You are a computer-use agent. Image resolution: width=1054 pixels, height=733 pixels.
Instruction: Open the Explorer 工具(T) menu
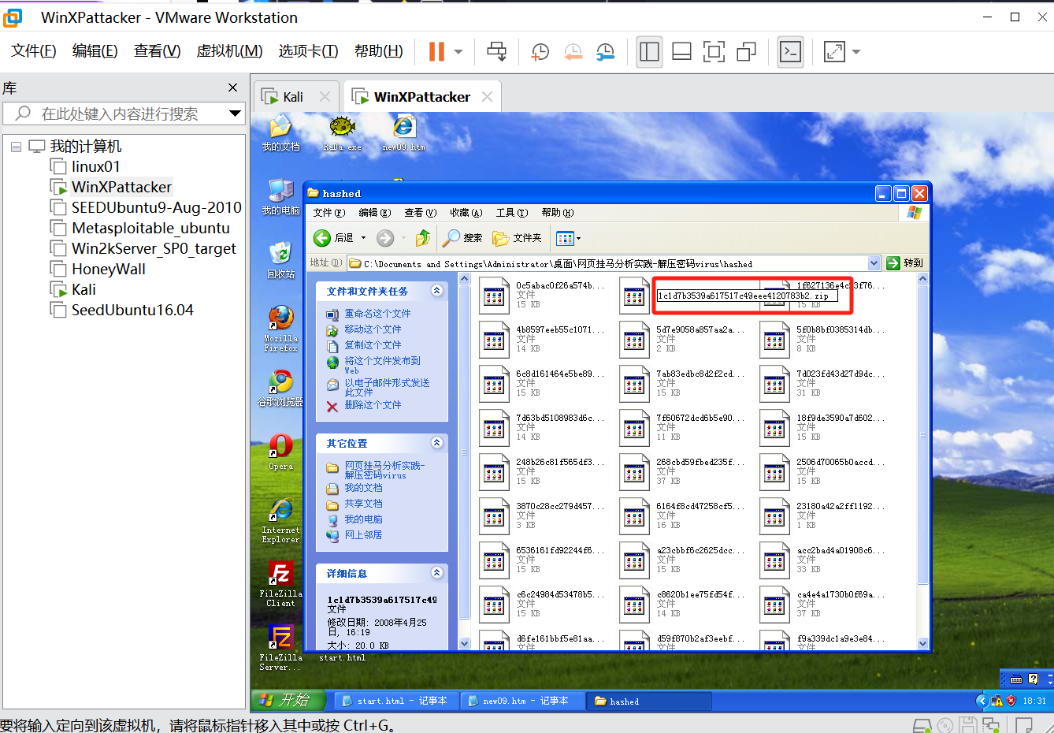pos(512,213)
